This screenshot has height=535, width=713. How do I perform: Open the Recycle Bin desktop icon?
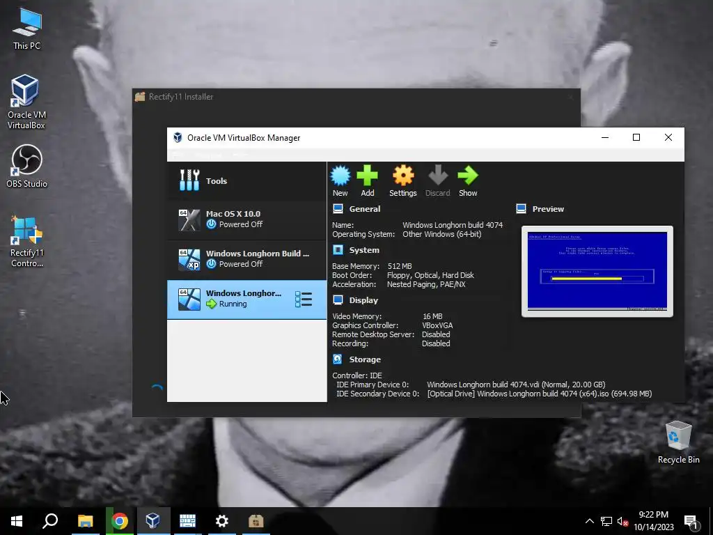click(678, 442)
